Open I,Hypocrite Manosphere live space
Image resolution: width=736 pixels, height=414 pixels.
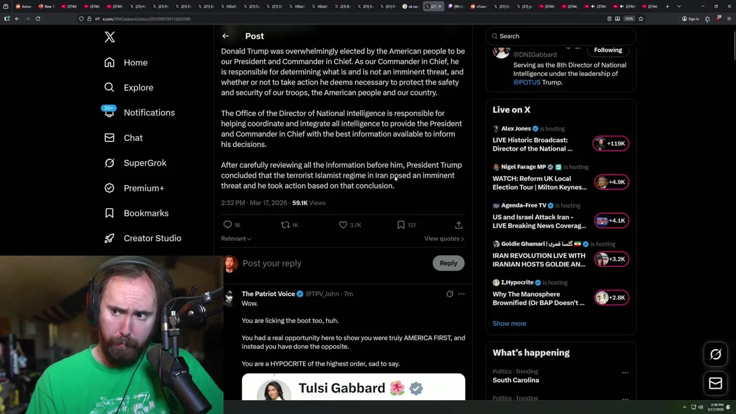538,298
